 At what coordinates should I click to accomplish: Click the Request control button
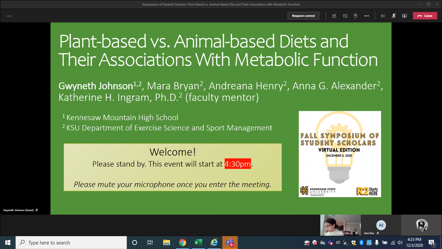coord(303,16)
